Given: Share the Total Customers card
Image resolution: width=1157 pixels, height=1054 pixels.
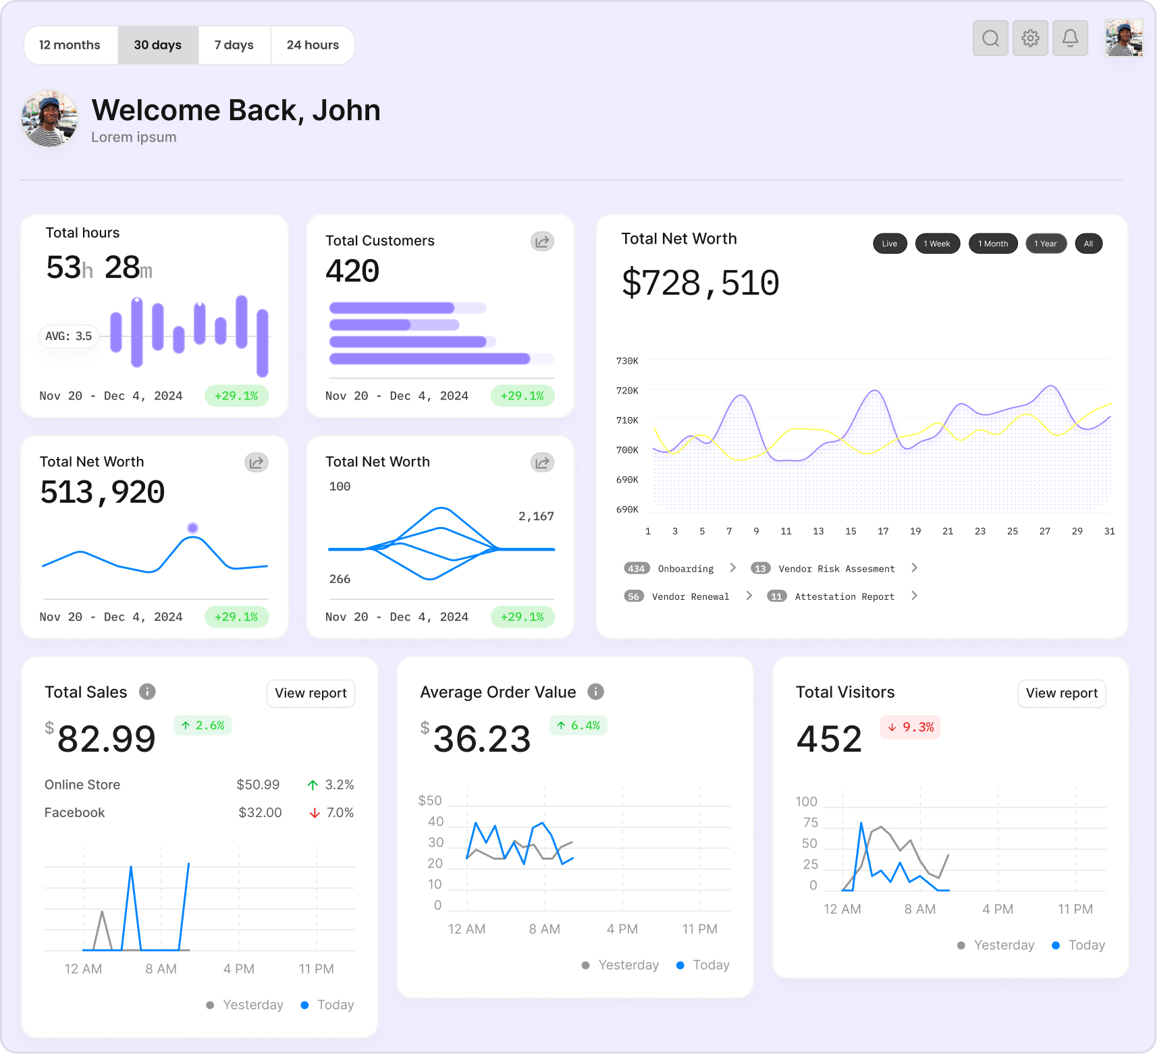Looking at the screenshot, I should (542, 241).
